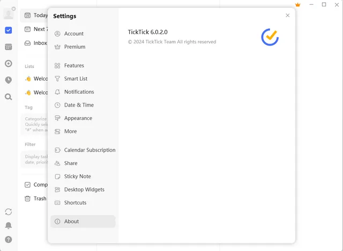This screenshot has width=343, height=251.
Task: Open the Habit tracker clock icon
Action: point(9,80)
